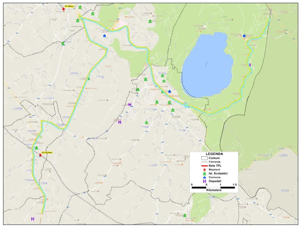Select the purple hospital H on the eastern route
Image resolution: width=301 pixels, height=227 pixels.
coord(250,65)
